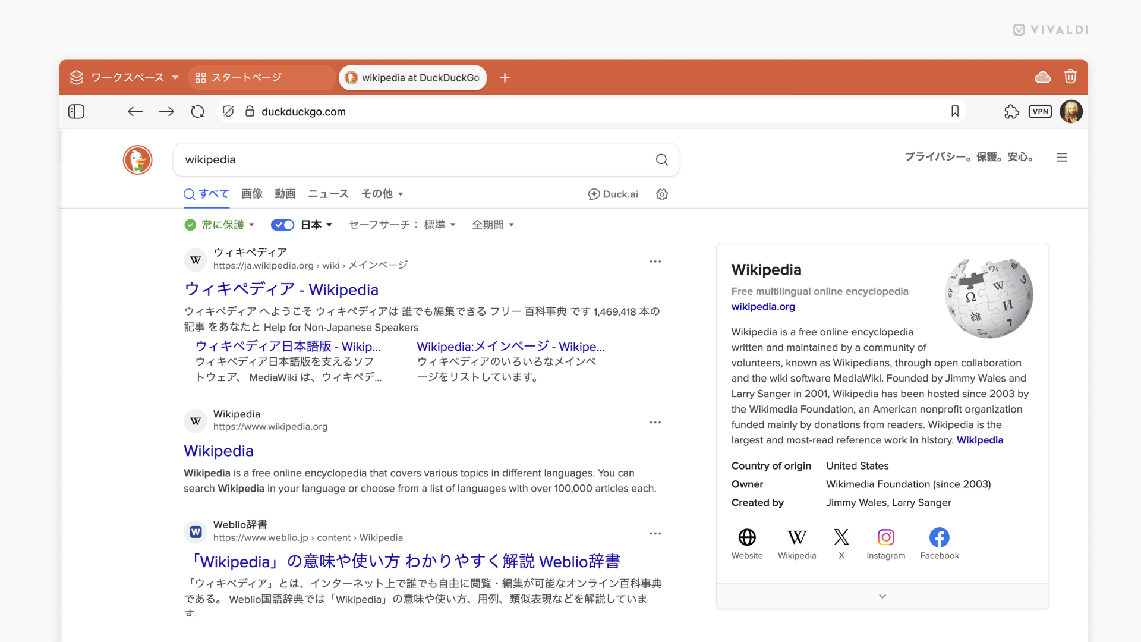
Task: Open the Weblio辞書 result title
Action: click(404, 562)
